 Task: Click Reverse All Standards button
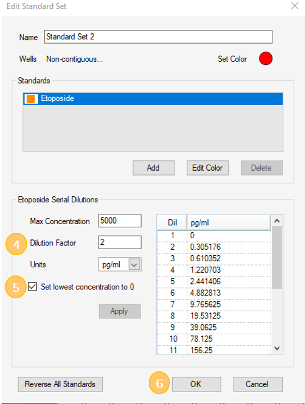[60, 384]
